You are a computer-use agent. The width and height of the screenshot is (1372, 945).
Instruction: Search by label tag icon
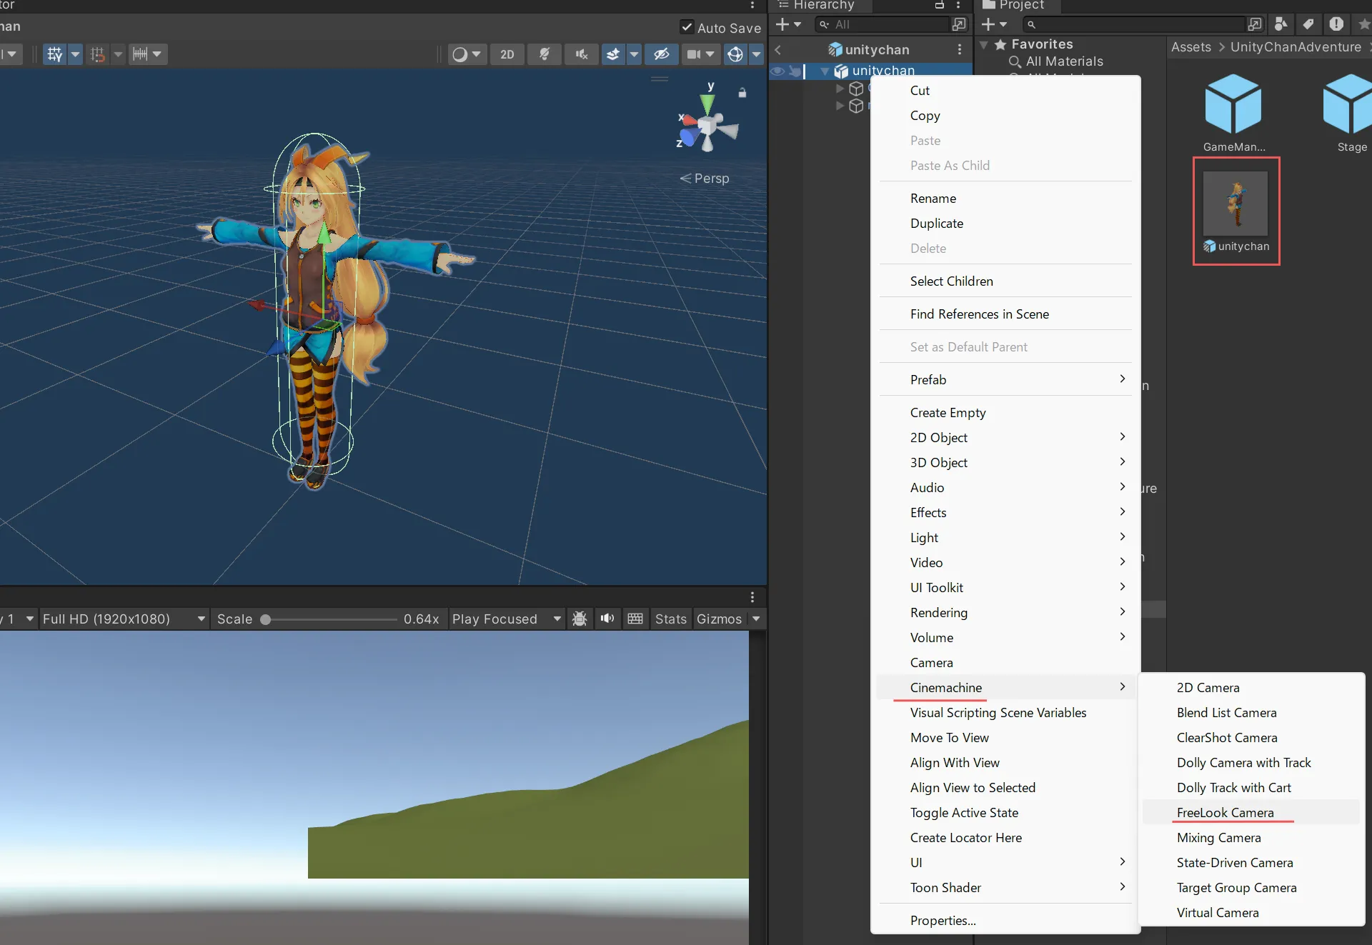(1308, 24)
